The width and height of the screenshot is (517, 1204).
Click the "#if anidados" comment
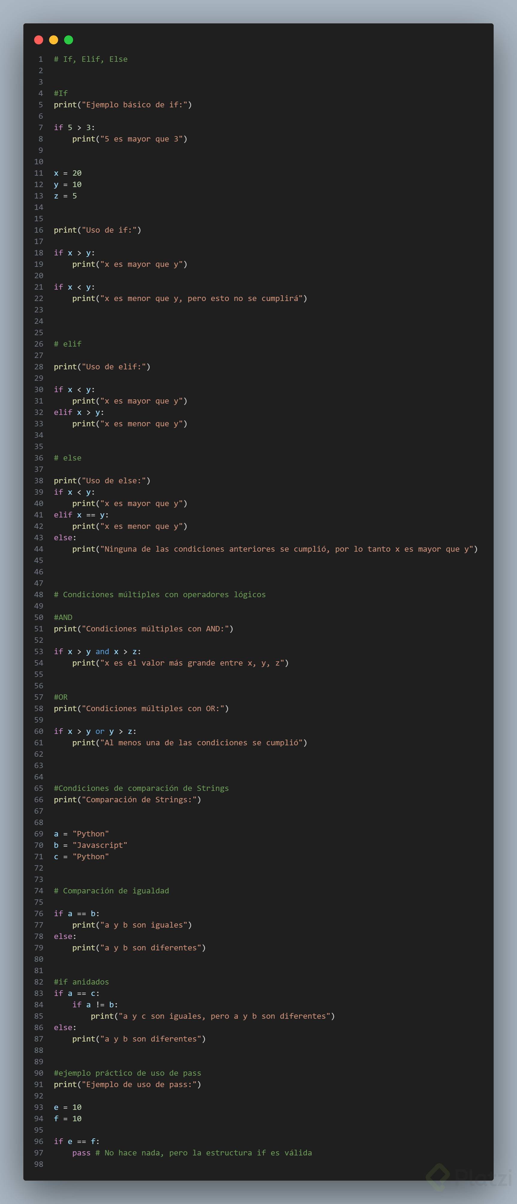click(x=81, y=982)
